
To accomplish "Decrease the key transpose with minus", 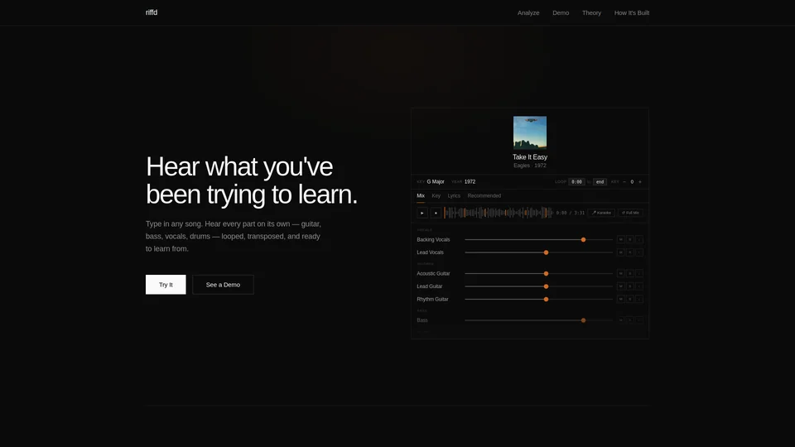I will (624, 182).
